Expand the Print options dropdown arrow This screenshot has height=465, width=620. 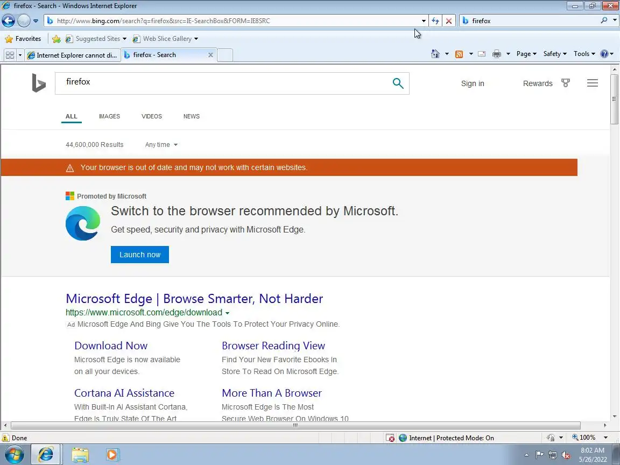point(508,54)
